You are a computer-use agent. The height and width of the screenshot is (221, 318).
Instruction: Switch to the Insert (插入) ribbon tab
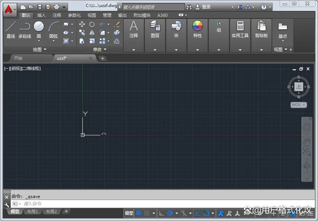[x=42, y=15]
